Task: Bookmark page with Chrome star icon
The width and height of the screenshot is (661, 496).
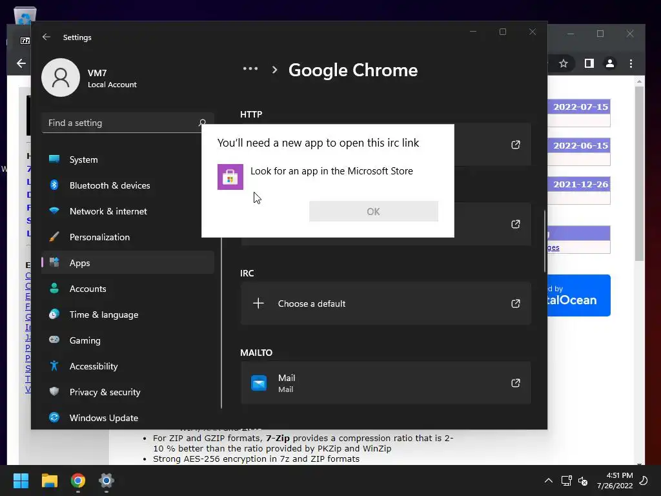Action: click(x=563, y=63)
